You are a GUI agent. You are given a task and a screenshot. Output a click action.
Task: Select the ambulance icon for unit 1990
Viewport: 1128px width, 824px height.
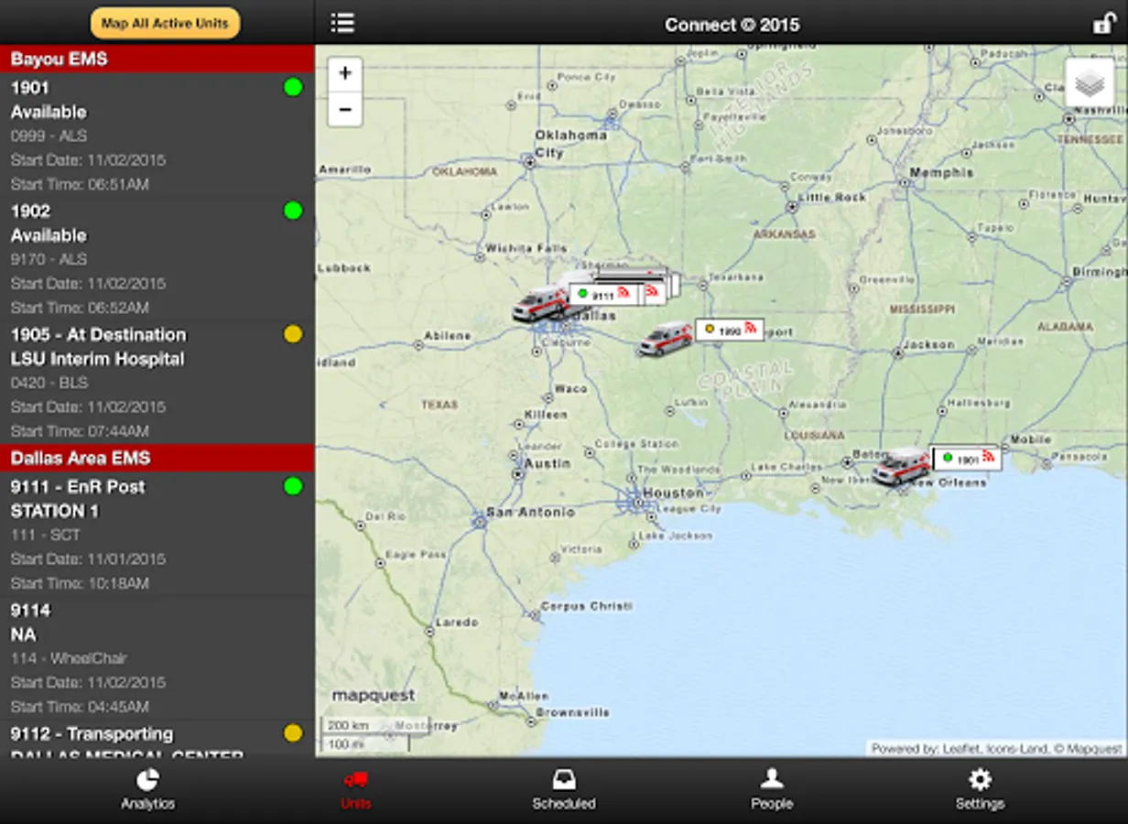(666, 339)
